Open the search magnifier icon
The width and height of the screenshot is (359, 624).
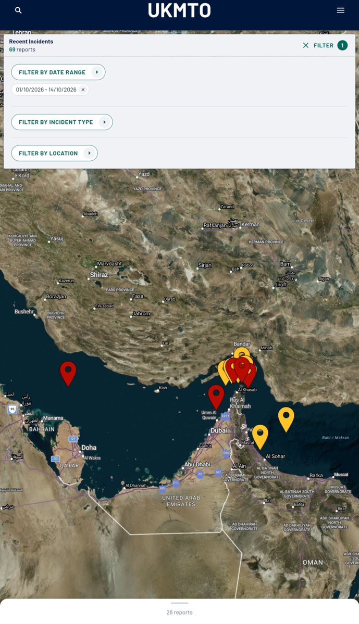18,10
